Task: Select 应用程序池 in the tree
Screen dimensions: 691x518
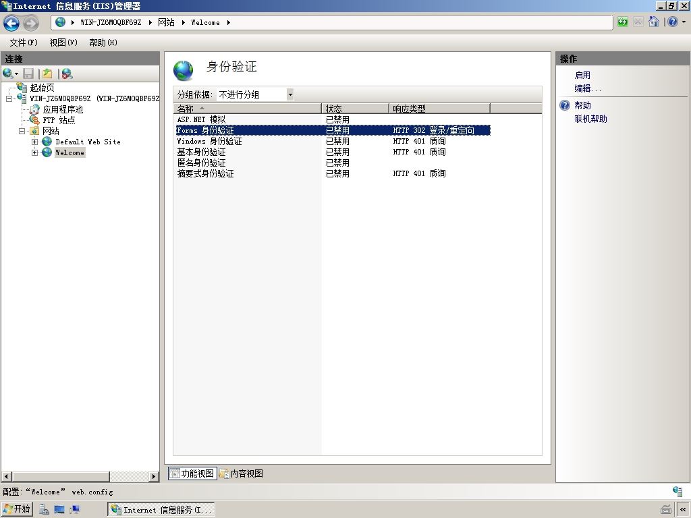Action: click(x=63, y=109)
